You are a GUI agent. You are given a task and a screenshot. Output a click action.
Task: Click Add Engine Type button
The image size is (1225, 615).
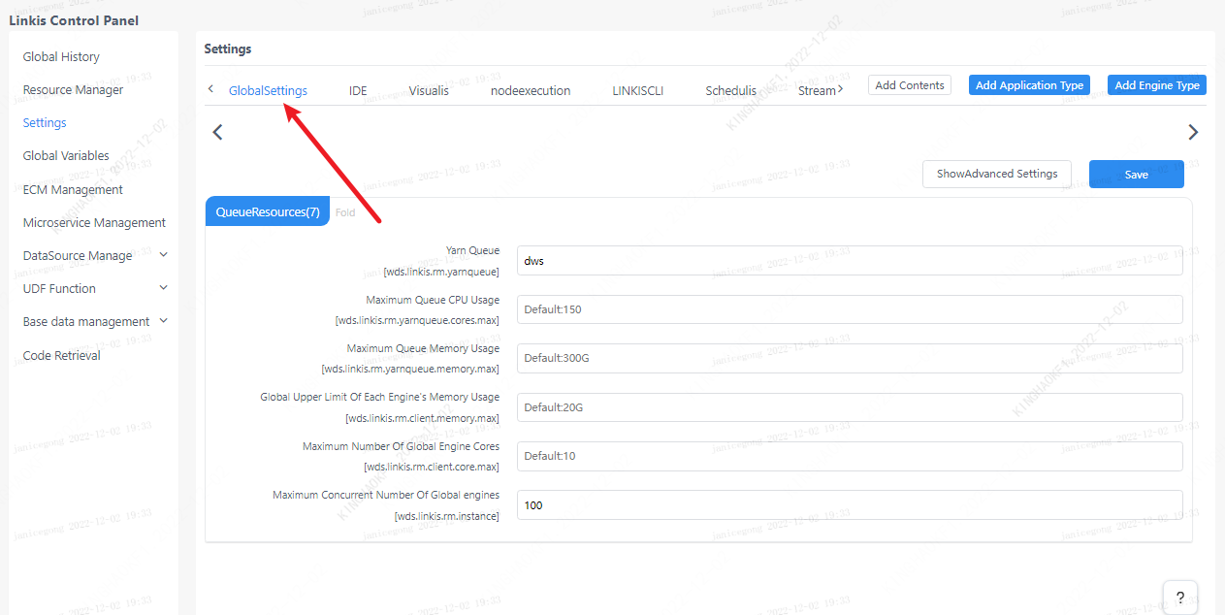[x=1156, y=85]
